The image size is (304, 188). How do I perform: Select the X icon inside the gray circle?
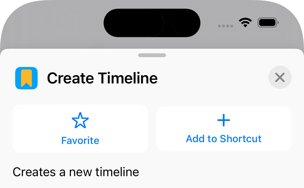click(280, 77)
